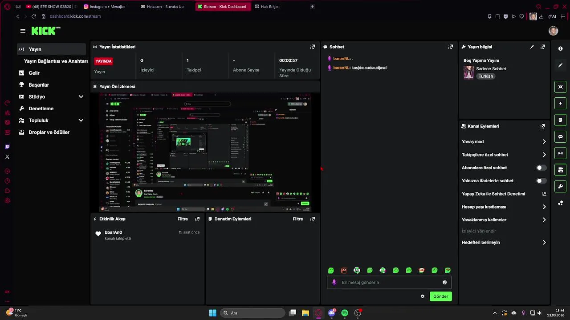The width and height of the screenshot is (570, 320).
Task: Focus the Bir mesaj gönderin input
Action: click(389, 282)
